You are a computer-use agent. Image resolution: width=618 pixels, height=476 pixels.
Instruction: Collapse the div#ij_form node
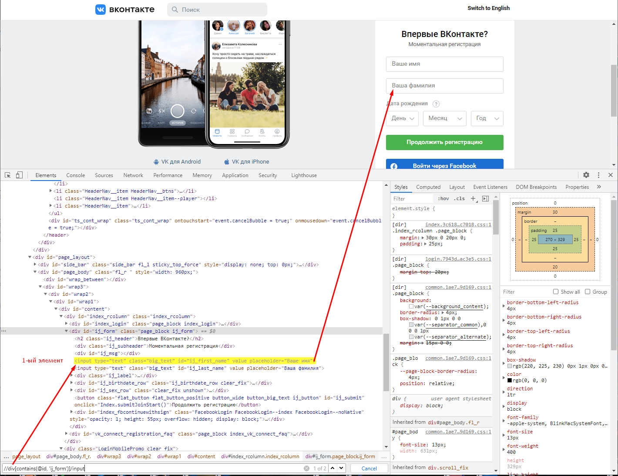[x=67, y=331]
